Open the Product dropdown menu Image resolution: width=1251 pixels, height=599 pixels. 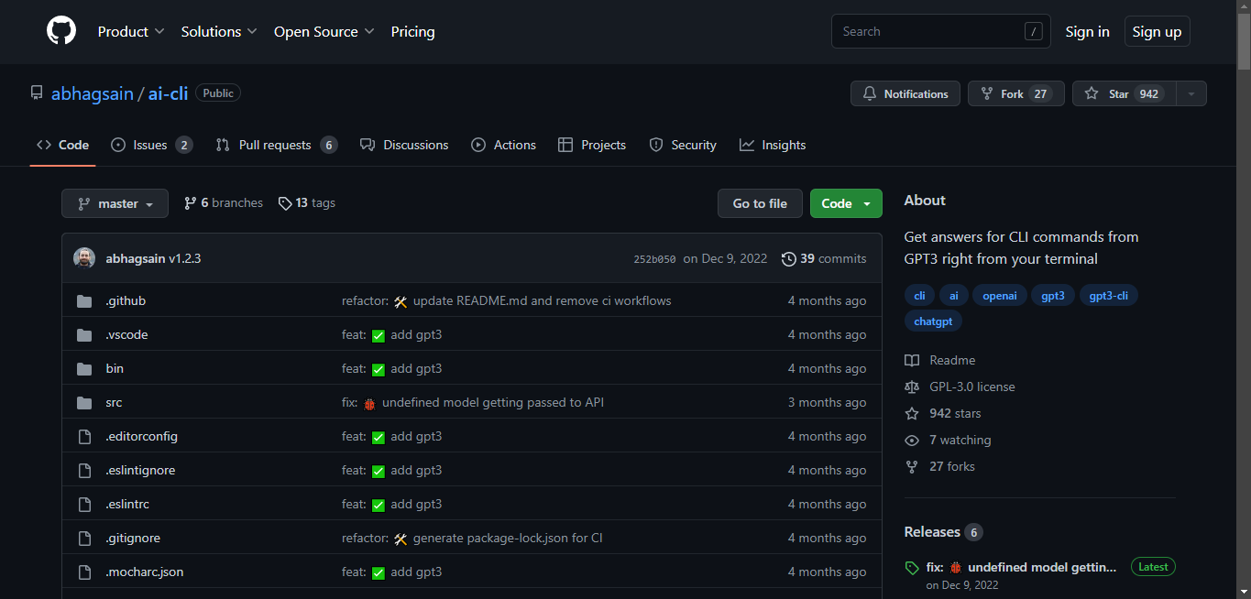point(131,31)
